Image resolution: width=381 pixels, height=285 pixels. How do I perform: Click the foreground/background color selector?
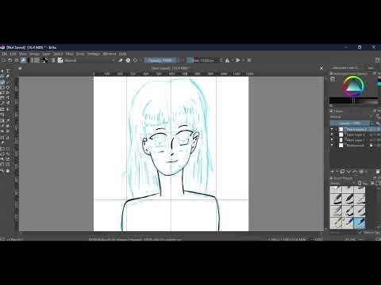coord(45,60)
